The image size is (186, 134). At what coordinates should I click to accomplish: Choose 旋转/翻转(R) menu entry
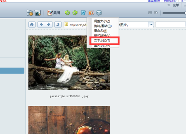[x=103, y=26]
